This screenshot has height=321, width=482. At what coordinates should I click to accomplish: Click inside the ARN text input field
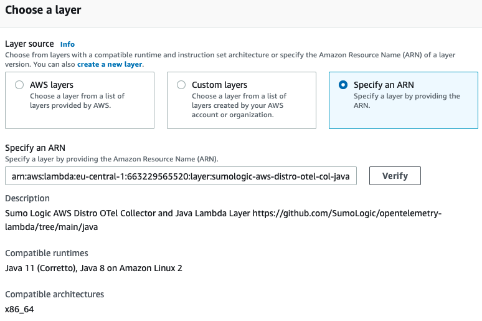pyautogui.click(x=181, y=176)
